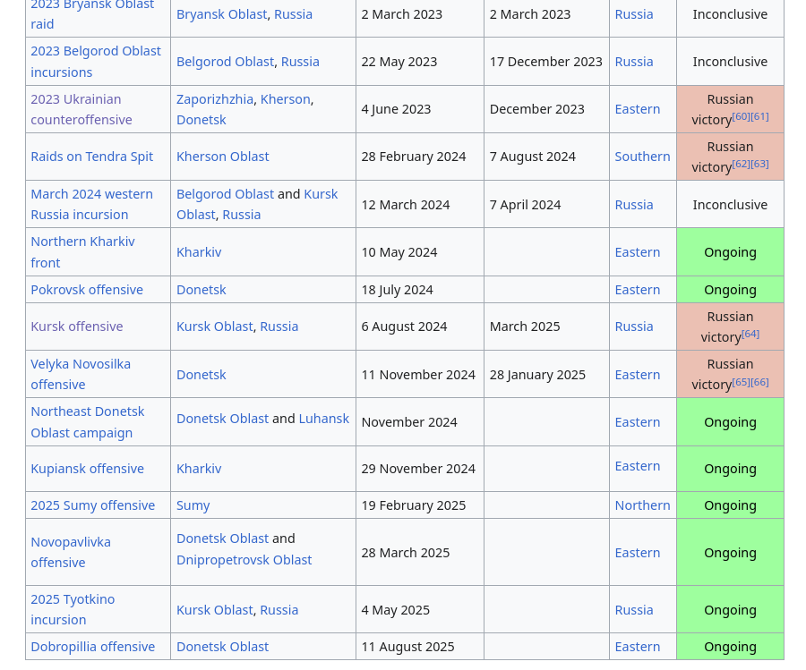
Task: Click Donetsk in the Pokrovsk offensive row
Action: tap(201, 290)
